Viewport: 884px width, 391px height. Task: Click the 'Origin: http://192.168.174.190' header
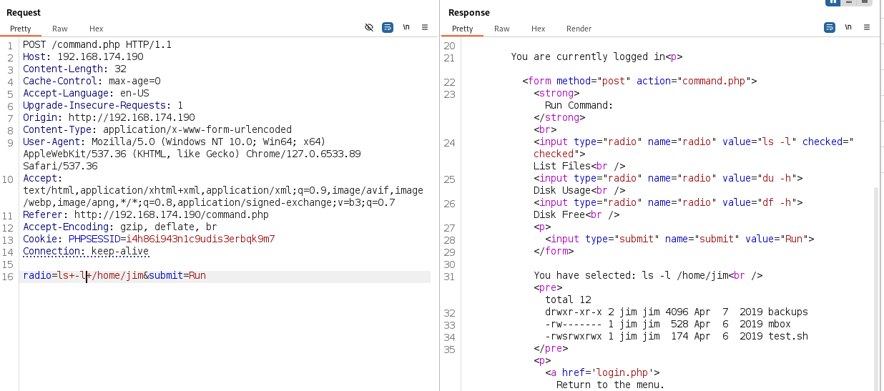click(x=109, y=117)
